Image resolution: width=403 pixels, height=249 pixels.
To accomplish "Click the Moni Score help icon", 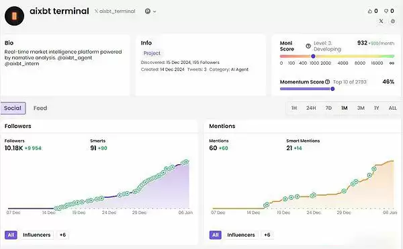I will pyautogui.click(x=308, y=46).
